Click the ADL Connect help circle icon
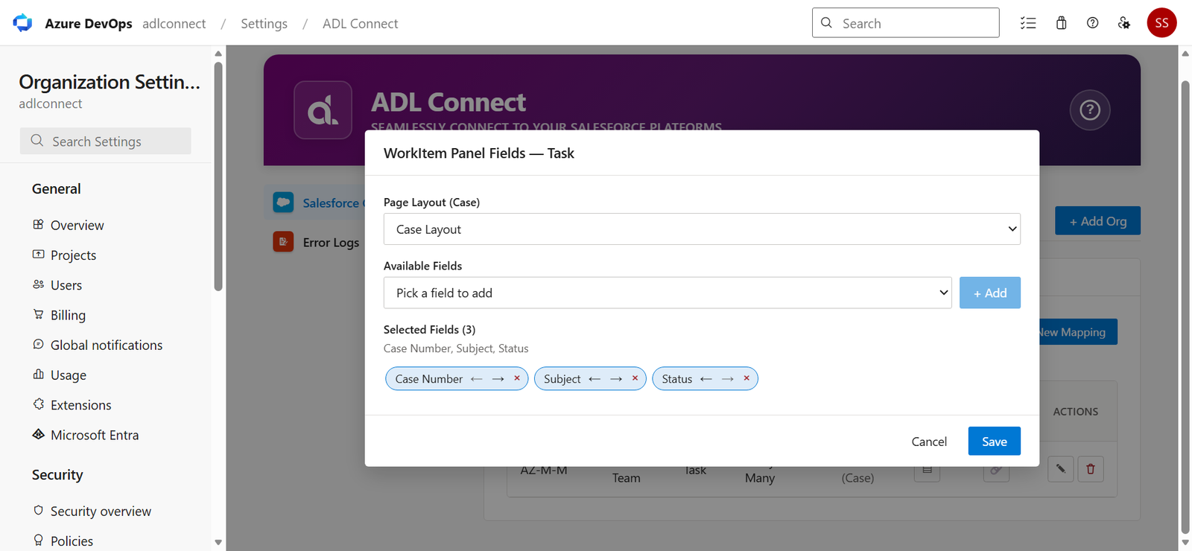Screen dimensions: 1192x551 (x=1090, y=110)
